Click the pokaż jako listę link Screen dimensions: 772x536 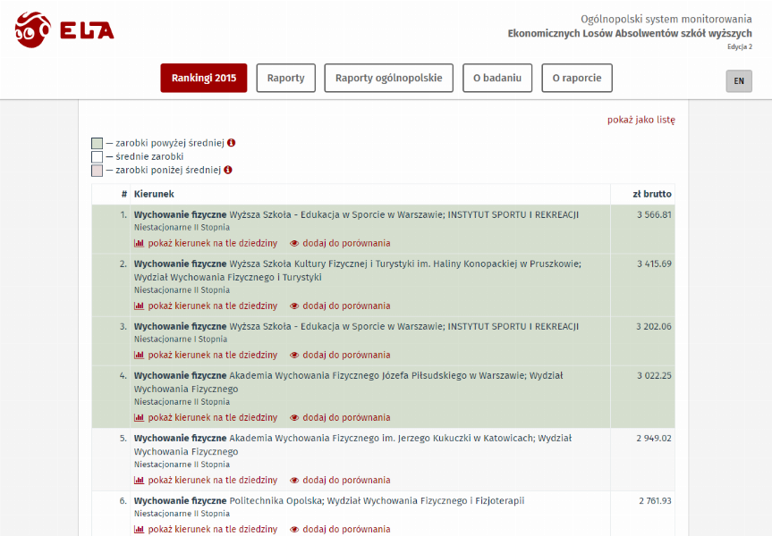641,120
